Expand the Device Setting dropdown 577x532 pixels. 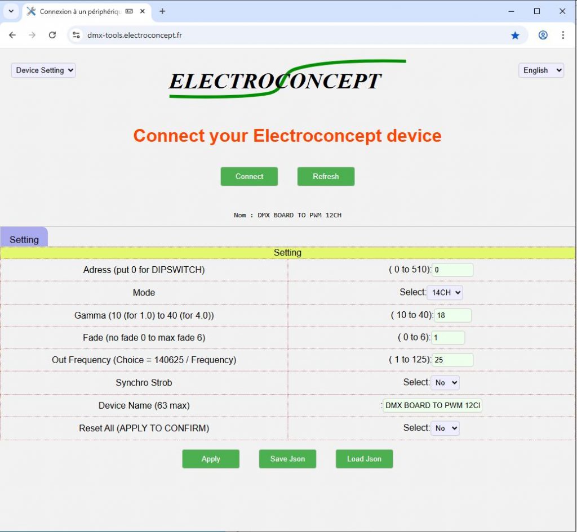pos(43,70)
